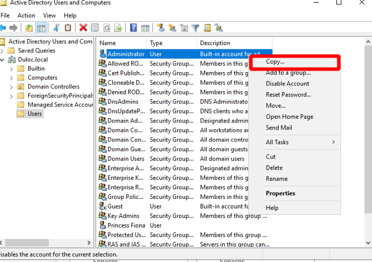Select the Protected Users group row
This screenshot has height=262, width=372.
tap(185, 235)
